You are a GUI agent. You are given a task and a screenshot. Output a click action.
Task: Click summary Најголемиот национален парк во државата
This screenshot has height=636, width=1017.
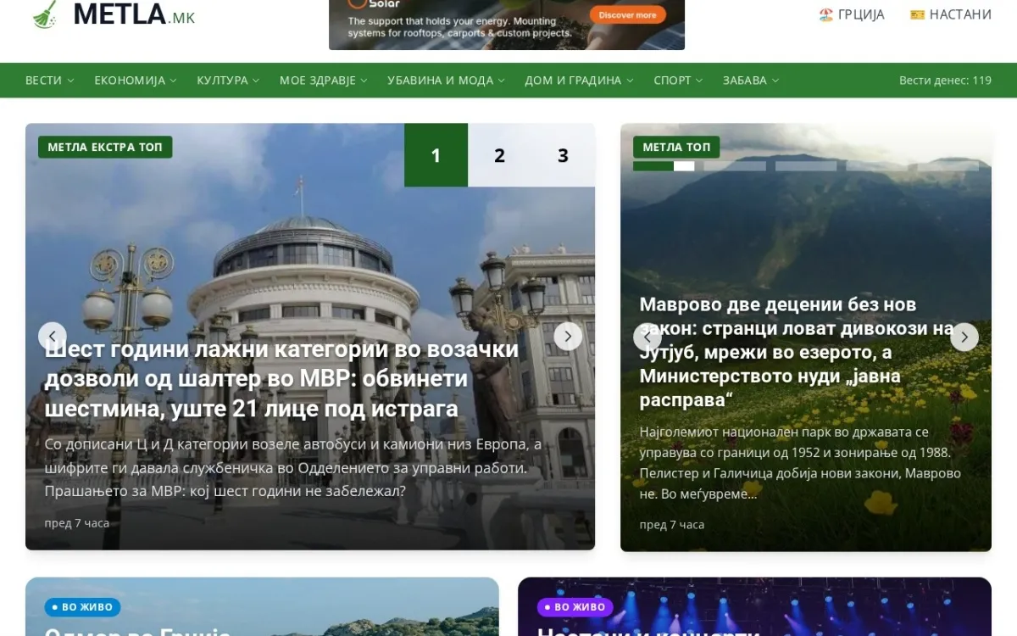click(x=801, y=463)
